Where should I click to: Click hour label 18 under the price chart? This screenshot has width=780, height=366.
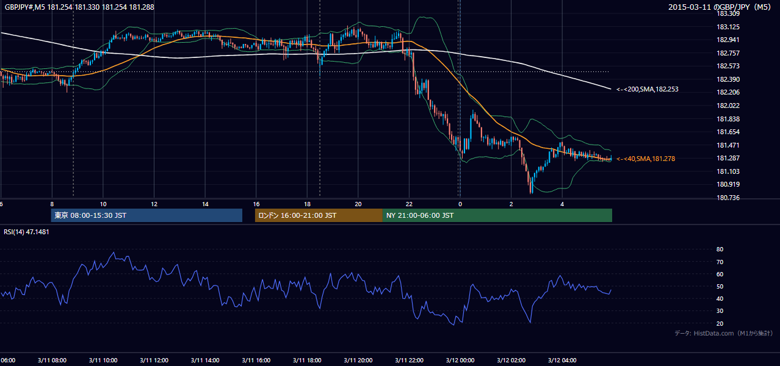[307, 204]
